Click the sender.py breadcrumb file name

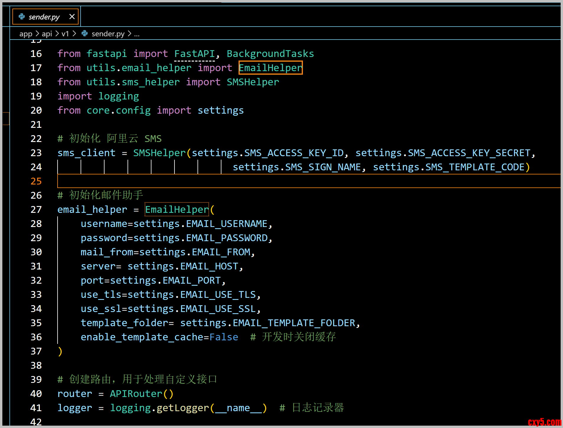[x=108, y=34]
